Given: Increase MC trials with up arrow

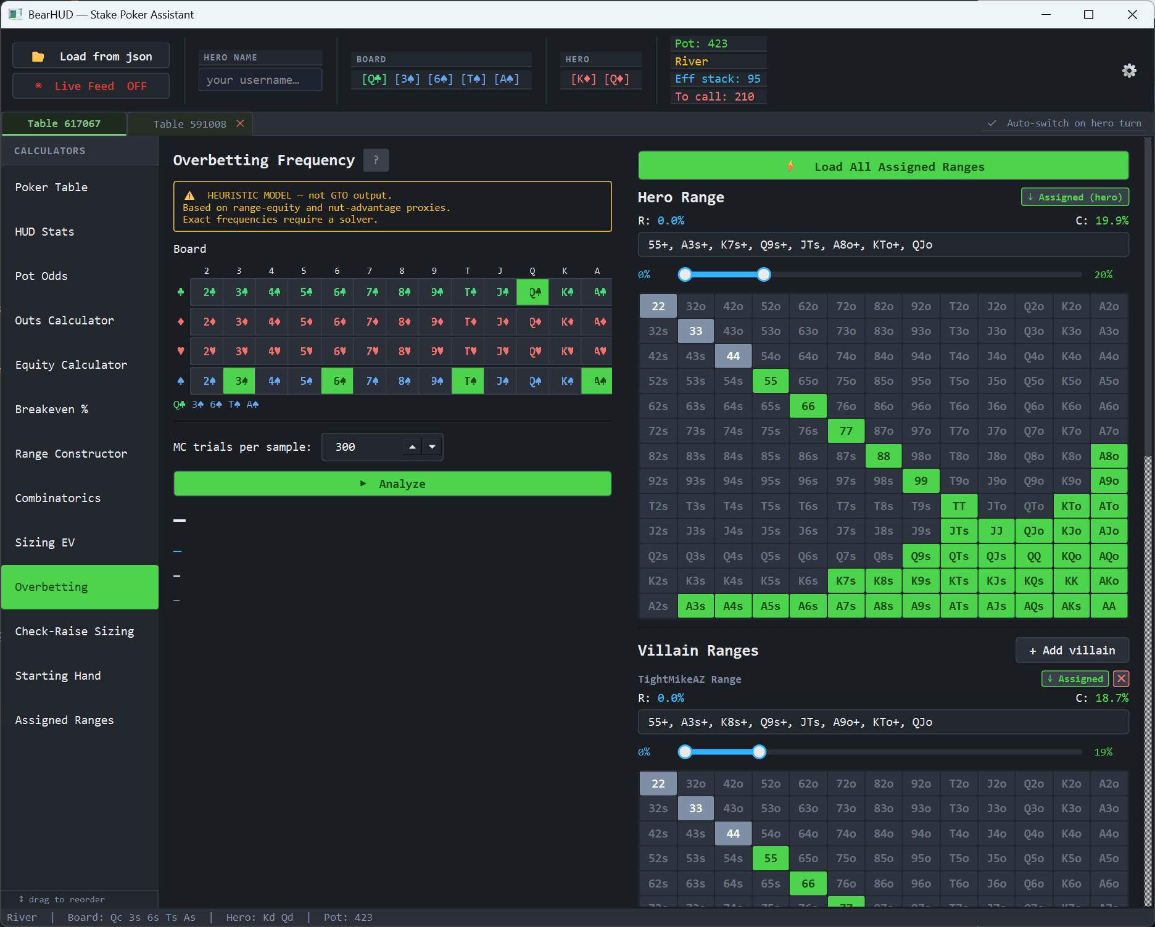Looking at the screenshot, I should [x=412, y=447].
